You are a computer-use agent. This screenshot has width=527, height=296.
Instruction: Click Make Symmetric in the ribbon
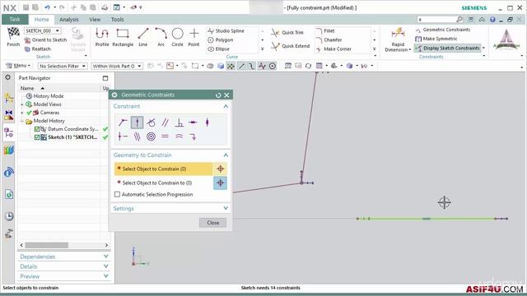click(436, 39)
